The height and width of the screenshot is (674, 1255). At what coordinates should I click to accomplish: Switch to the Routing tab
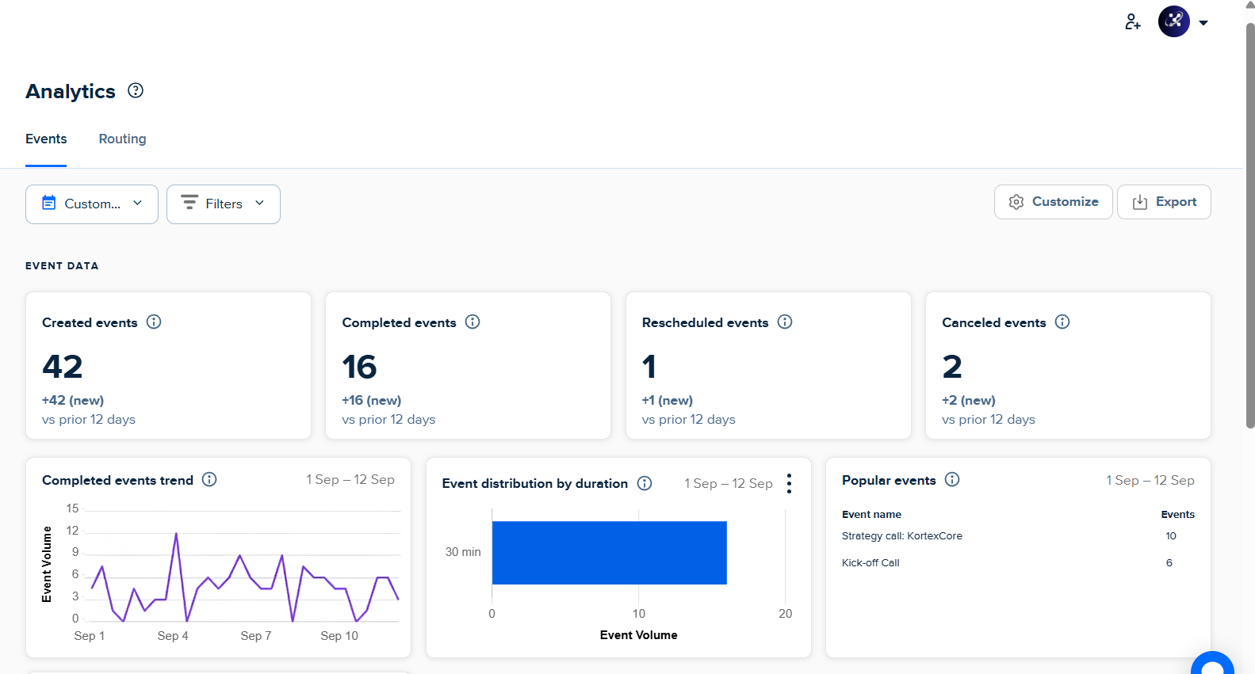(122, 139)
